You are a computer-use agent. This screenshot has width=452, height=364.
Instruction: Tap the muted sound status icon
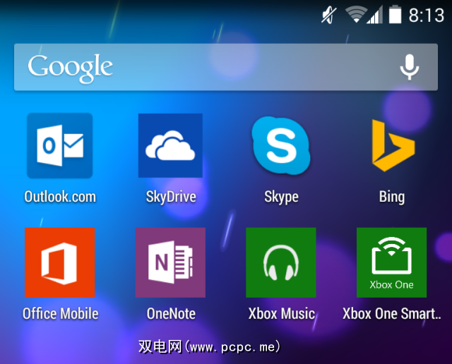pyautogui.click(x=329, y=15)
